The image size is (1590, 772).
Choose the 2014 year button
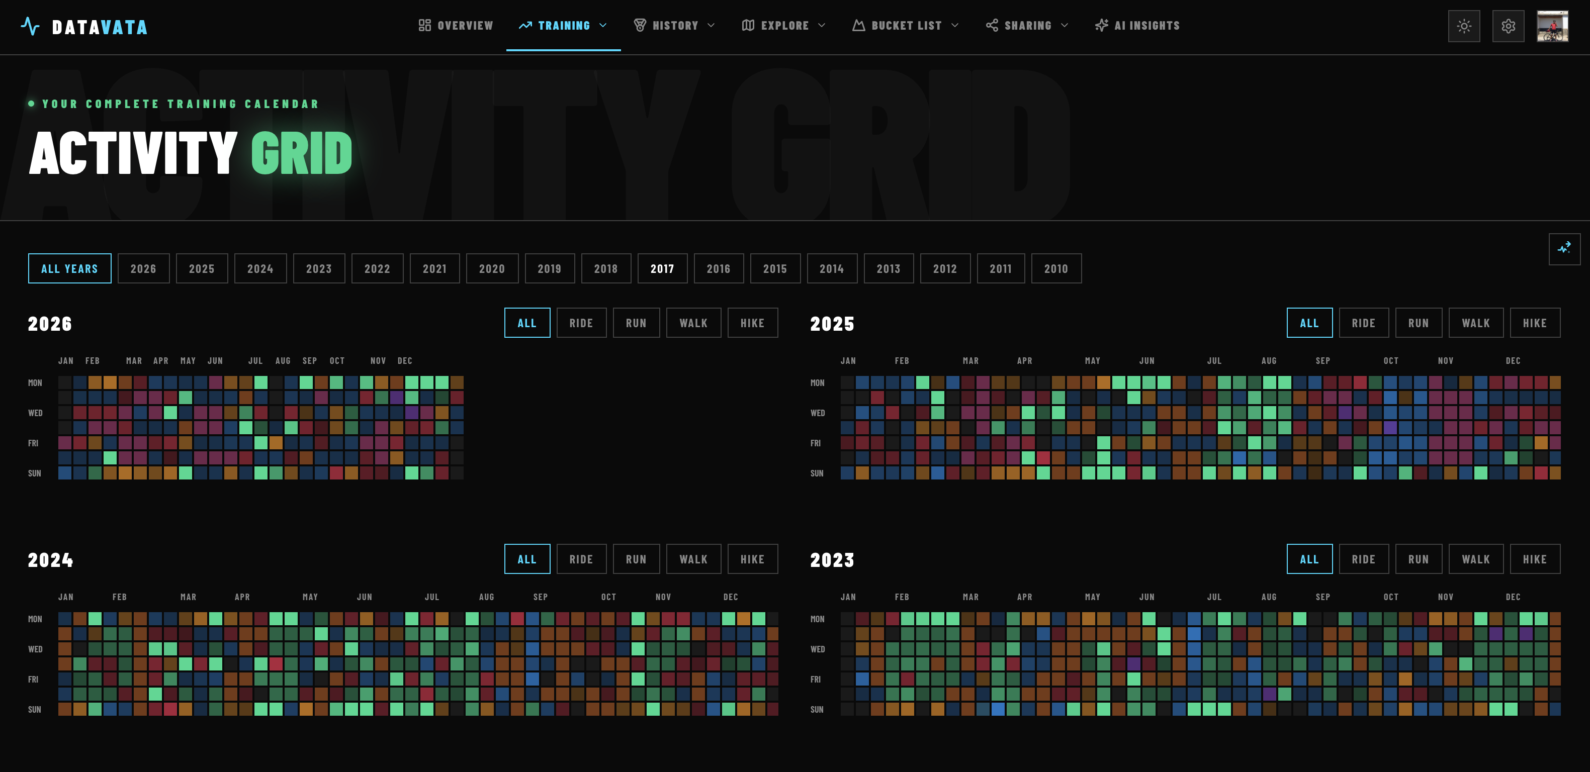click(832, 268)
